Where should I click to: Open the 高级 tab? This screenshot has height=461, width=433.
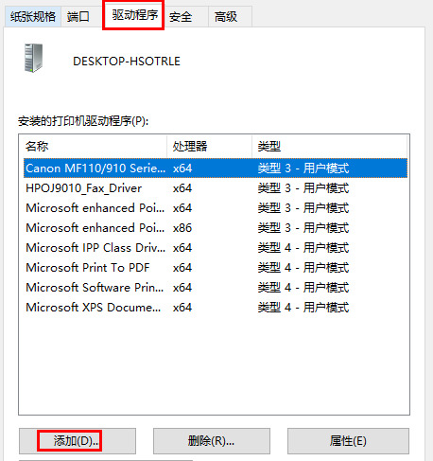click(226, 16)
